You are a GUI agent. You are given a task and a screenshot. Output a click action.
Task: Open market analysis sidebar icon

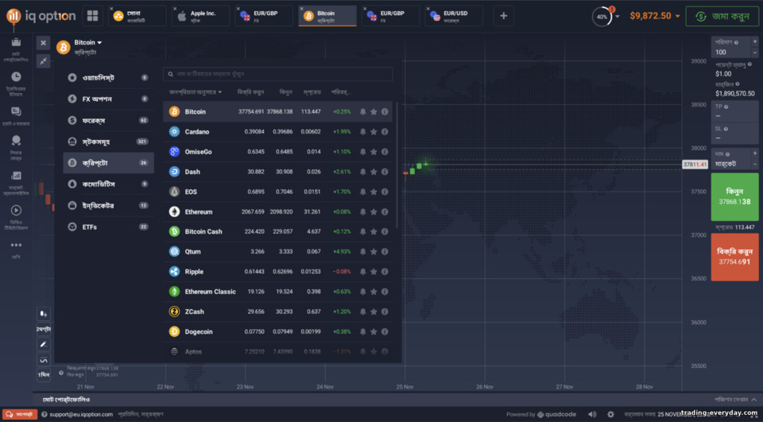[16, 175]
